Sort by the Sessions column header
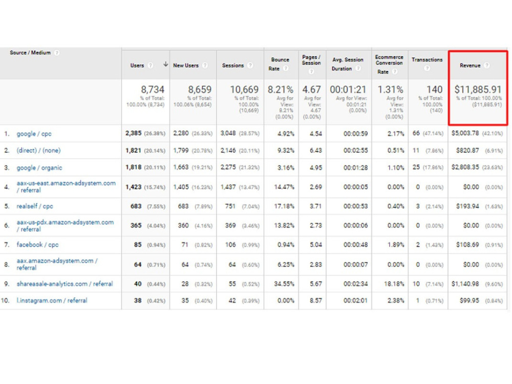Screen dimensions: 512x384 (233, 66)
